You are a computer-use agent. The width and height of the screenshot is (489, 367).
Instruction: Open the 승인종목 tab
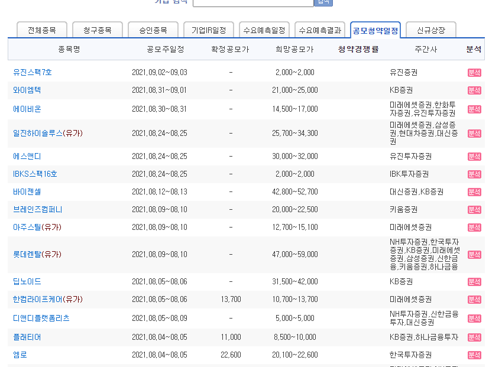[x=153, y=30]
